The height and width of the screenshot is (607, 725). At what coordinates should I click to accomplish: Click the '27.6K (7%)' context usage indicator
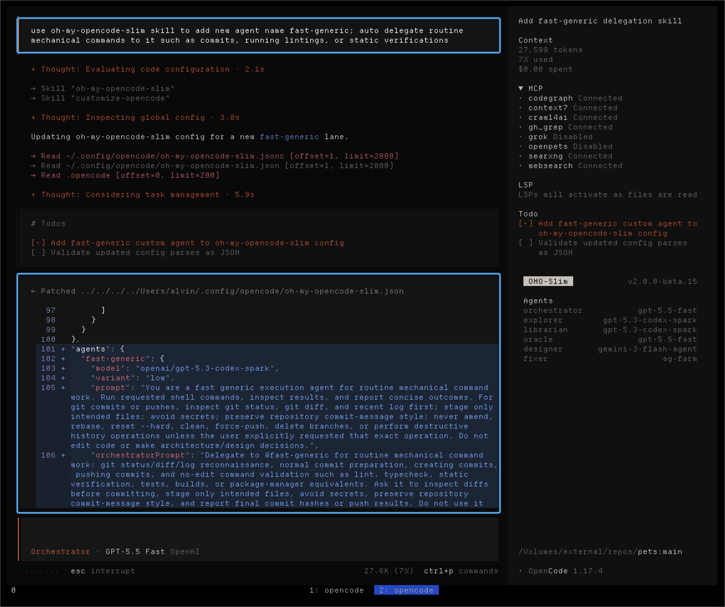pos(389,571)
